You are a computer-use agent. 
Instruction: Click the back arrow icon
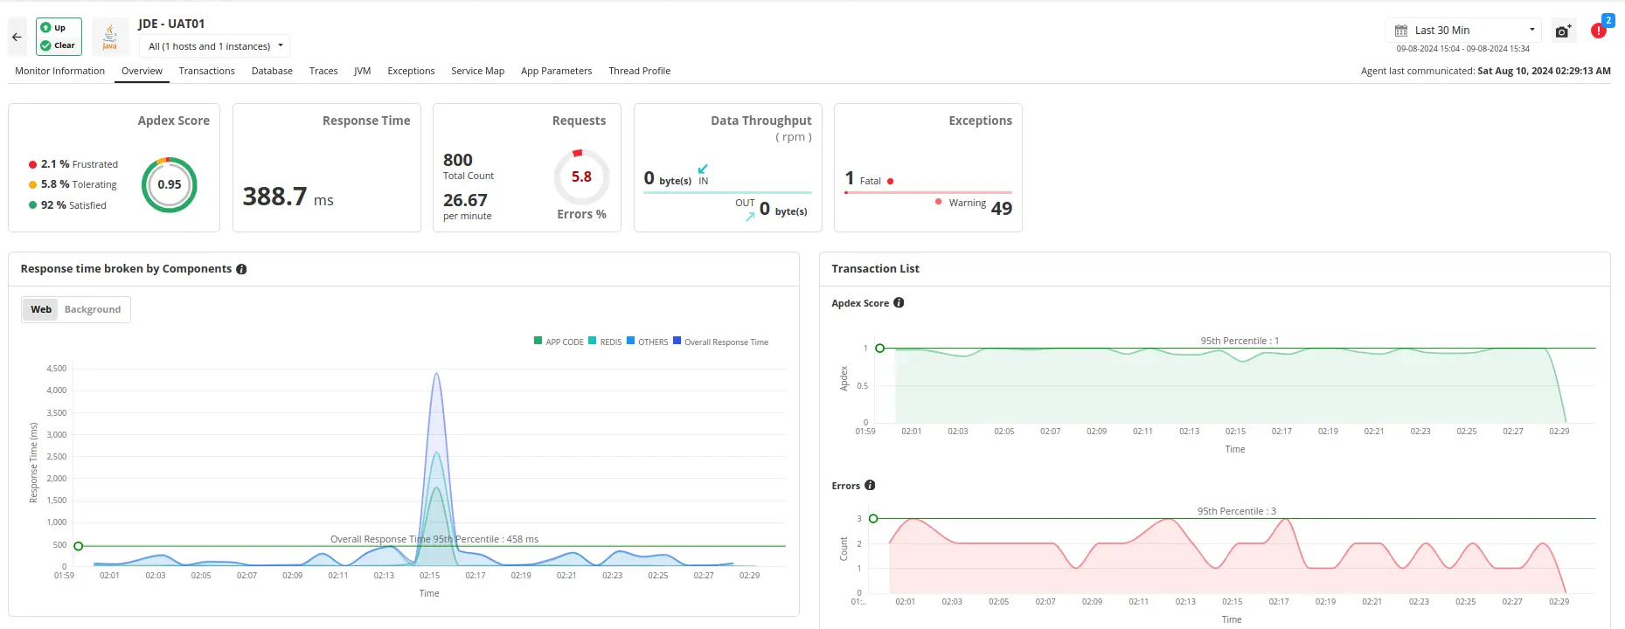(17, 38)
